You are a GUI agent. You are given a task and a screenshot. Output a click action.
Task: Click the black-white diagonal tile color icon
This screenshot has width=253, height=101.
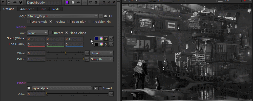point(73,3)
